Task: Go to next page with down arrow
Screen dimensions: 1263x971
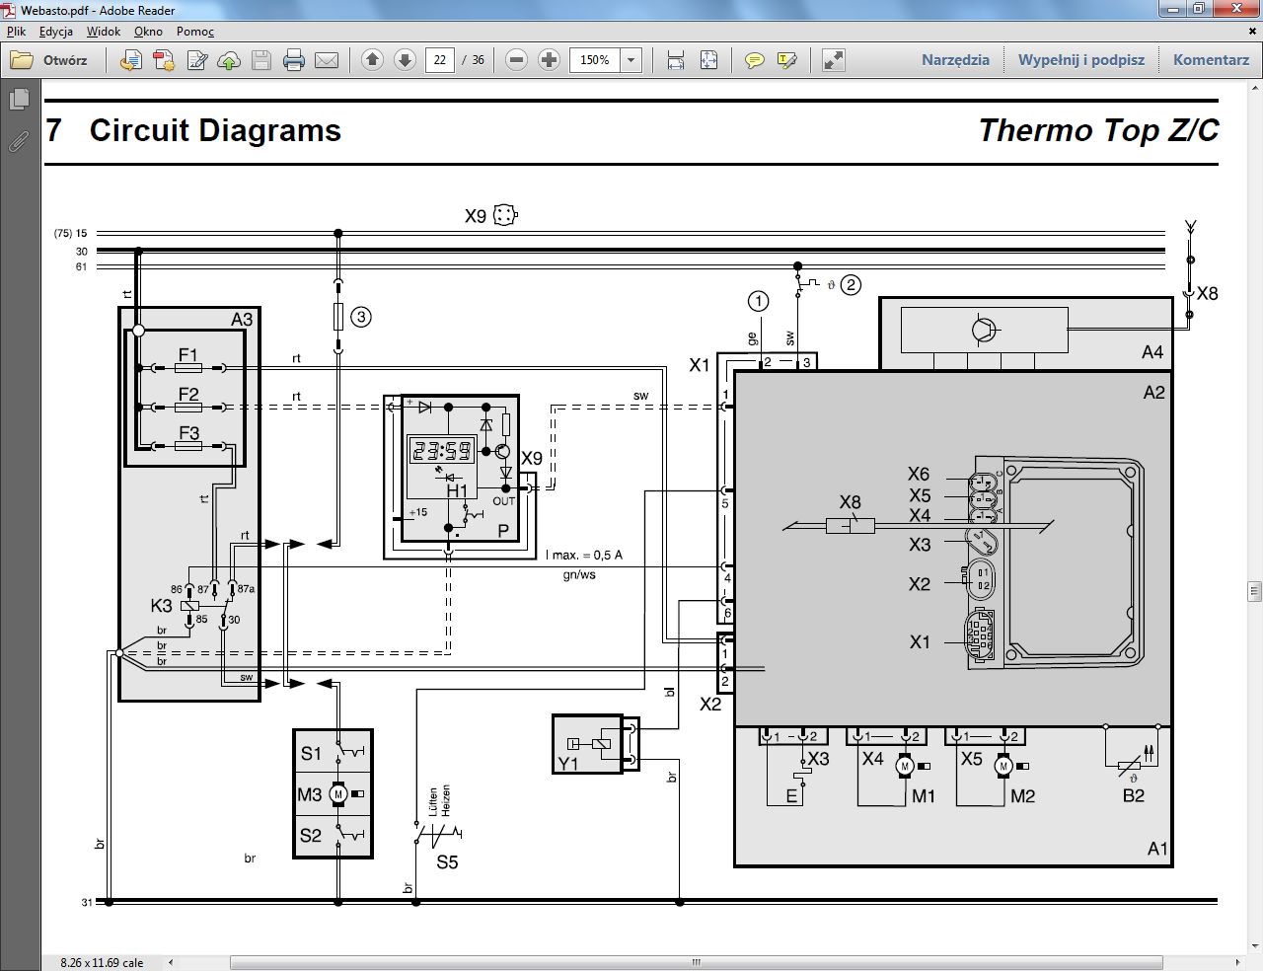Action: (x=405, y=60)
